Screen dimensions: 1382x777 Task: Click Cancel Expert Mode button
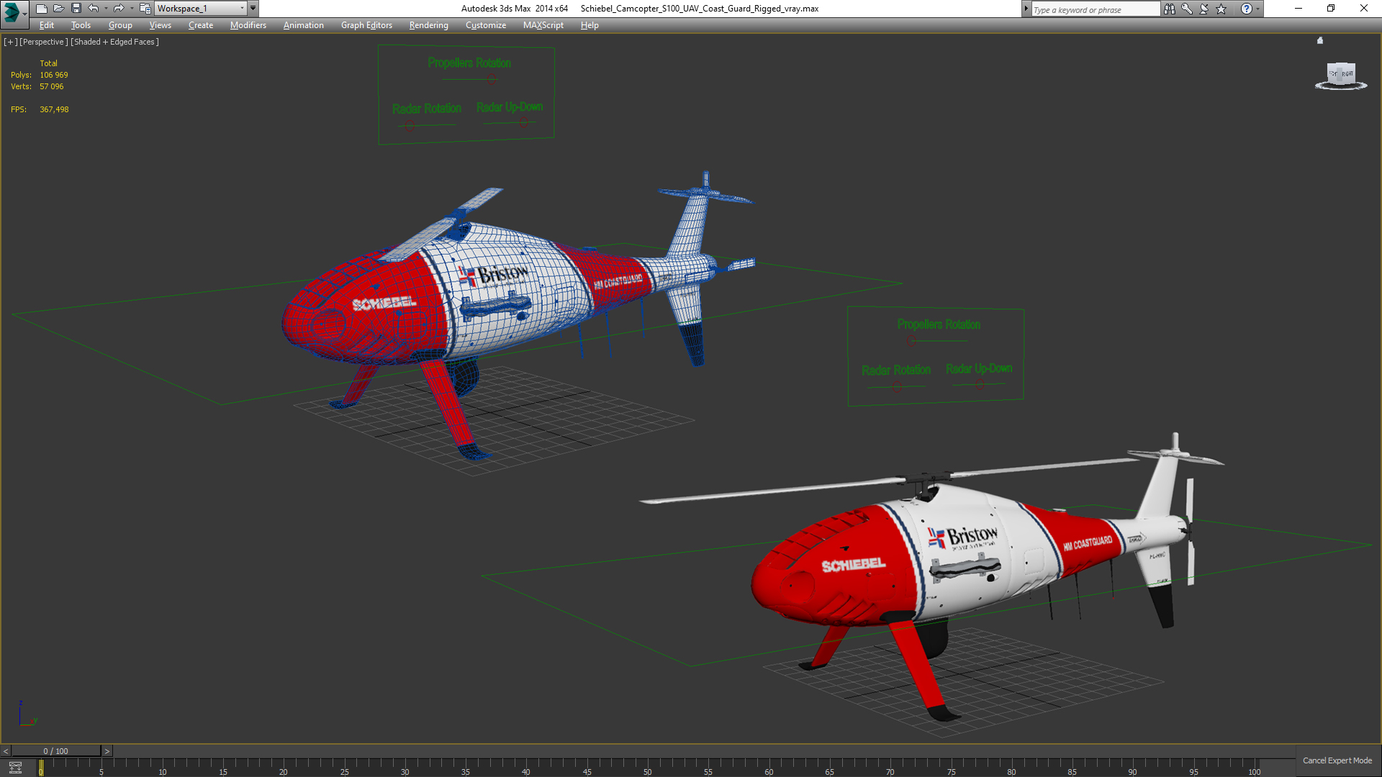1337,760
